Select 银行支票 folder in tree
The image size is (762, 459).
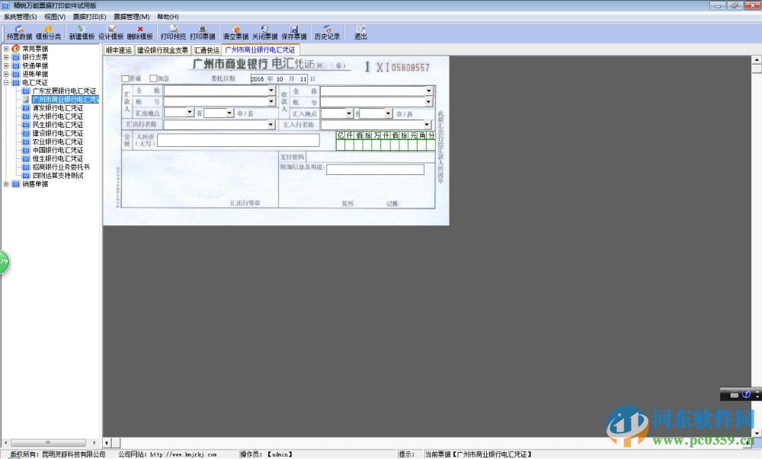35,57
